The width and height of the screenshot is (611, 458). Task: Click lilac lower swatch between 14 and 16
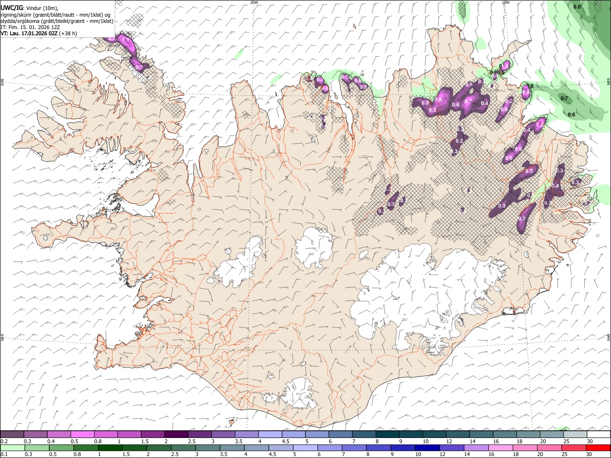click(x=476, y=448)
